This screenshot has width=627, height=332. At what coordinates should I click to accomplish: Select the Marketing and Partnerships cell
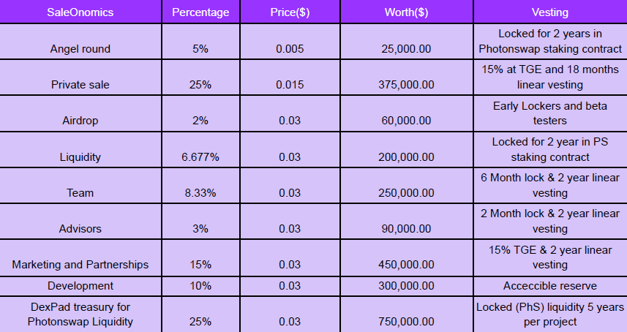point(80,258)
